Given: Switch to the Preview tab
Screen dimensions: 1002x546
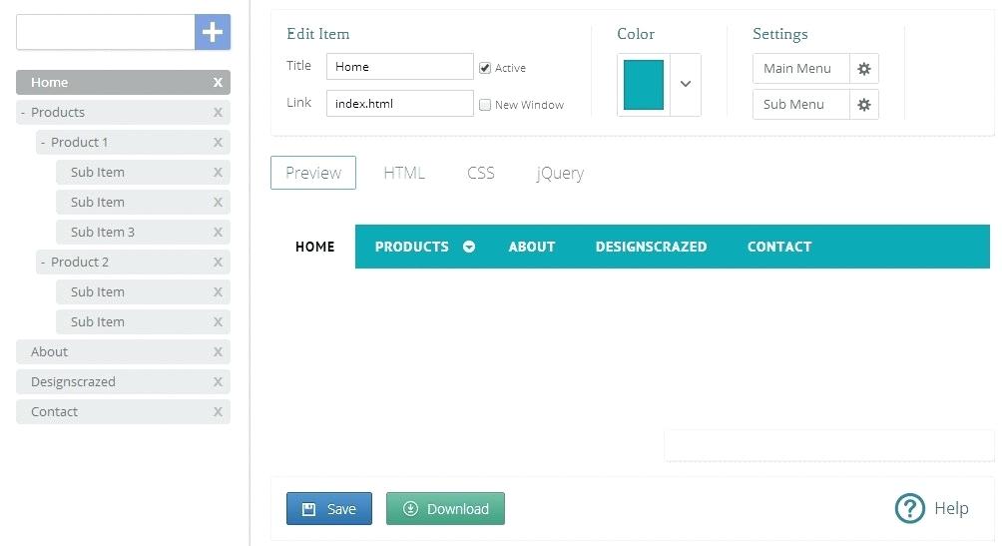Looking at the screenshot, I should tap(313, 173).
